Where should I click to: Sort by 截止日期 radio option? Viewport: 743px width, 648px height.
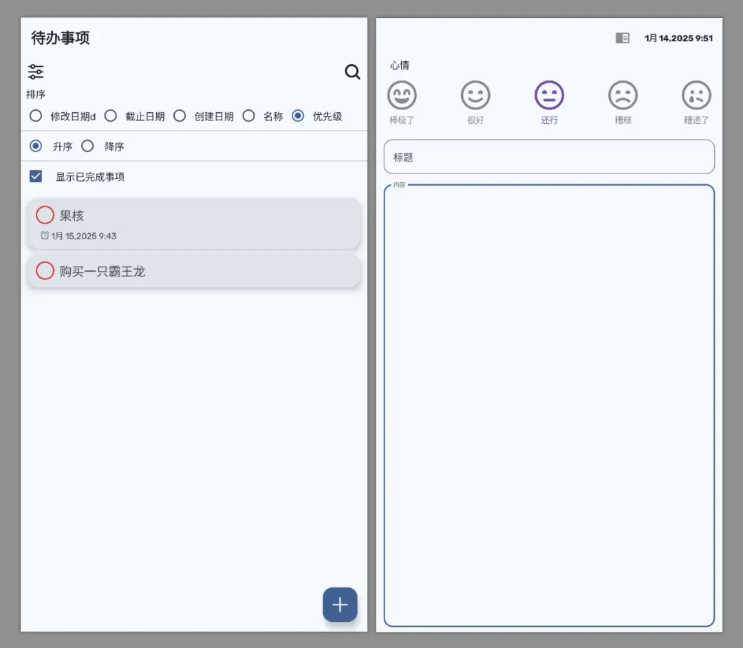110,116
